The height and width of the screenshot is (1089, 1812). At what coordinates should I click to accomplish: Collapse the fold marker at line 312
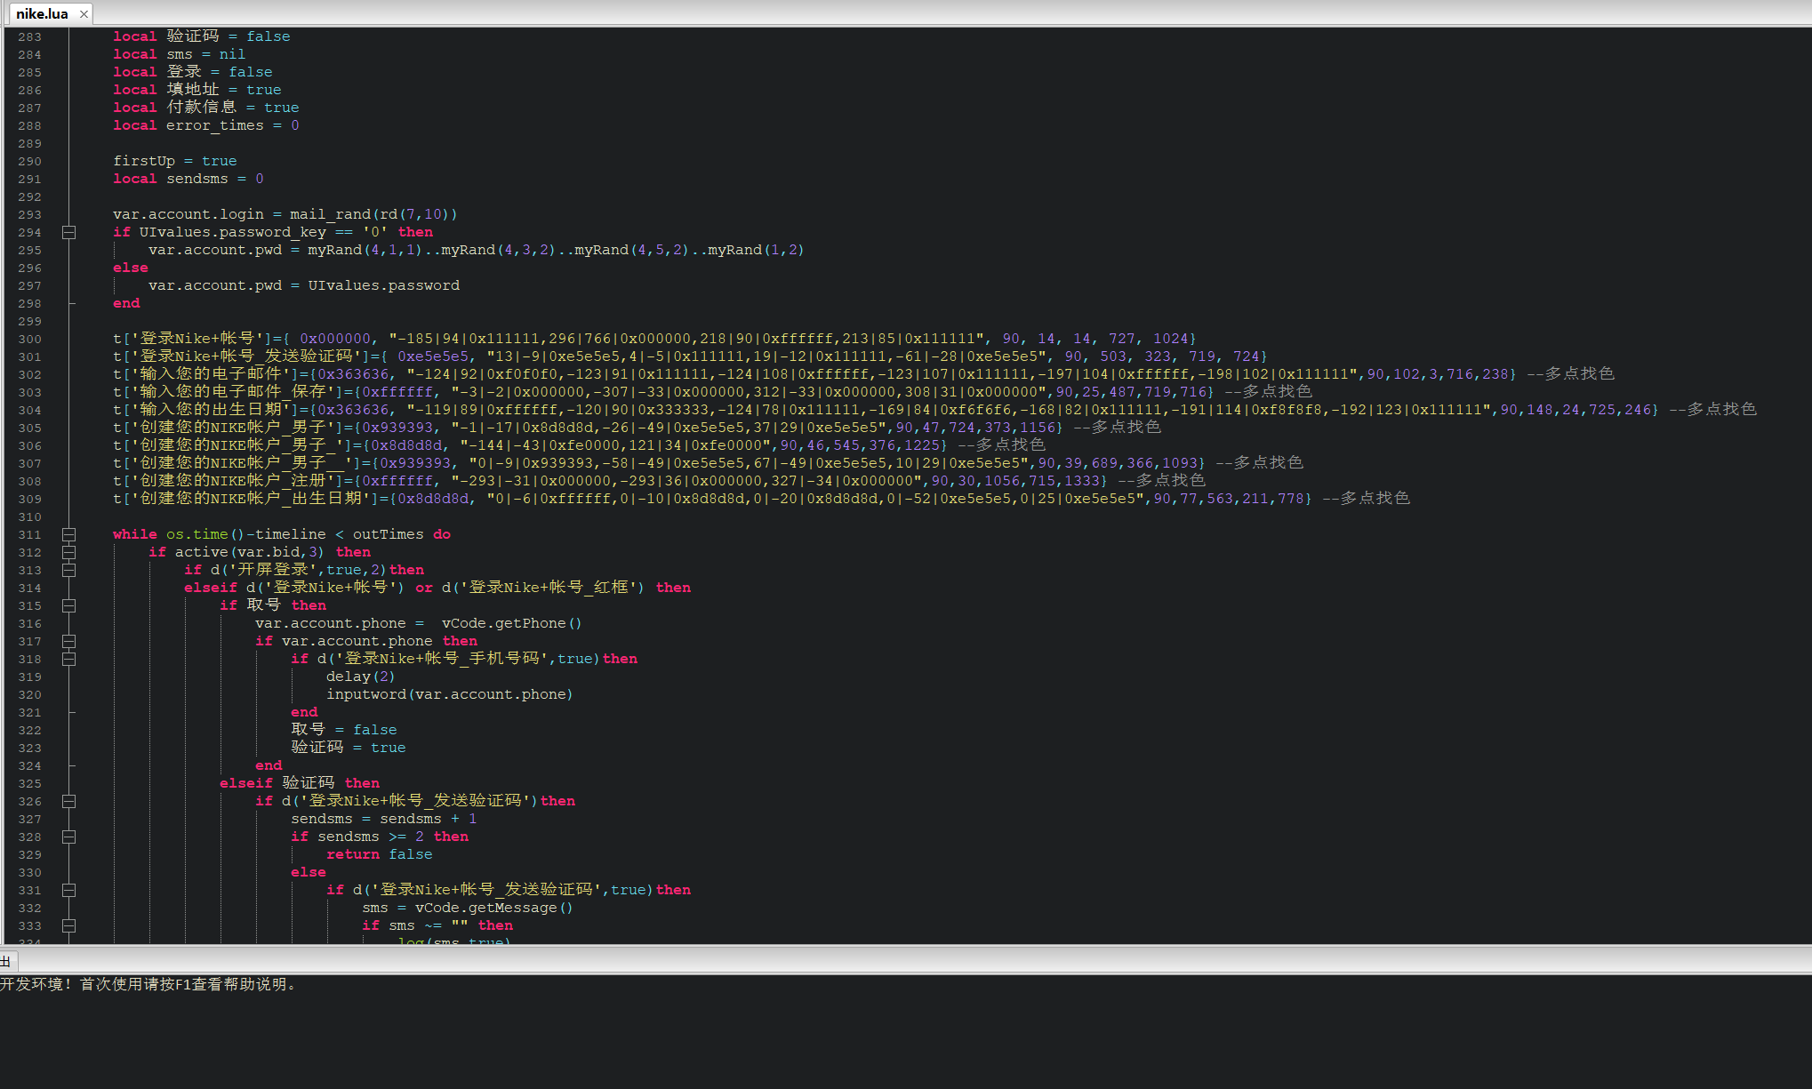pos(68,552)
